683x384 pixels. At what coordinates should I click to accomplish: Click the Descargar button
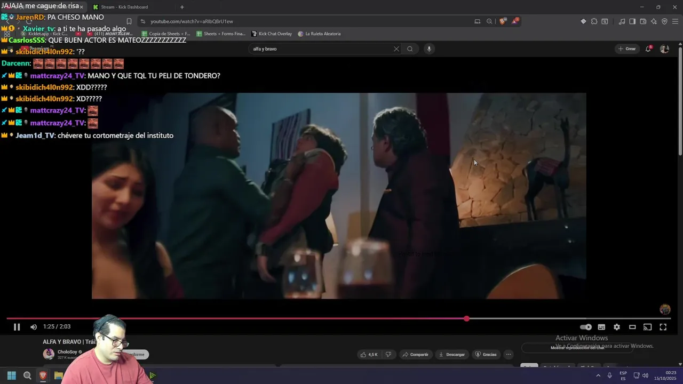click(451, 355)
